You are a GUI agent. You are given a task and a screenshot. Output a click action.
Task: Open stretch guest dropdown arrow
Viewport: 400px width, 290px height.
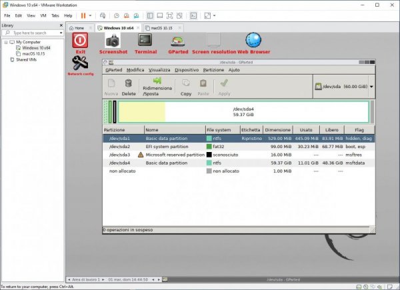[x=214, y=15]
